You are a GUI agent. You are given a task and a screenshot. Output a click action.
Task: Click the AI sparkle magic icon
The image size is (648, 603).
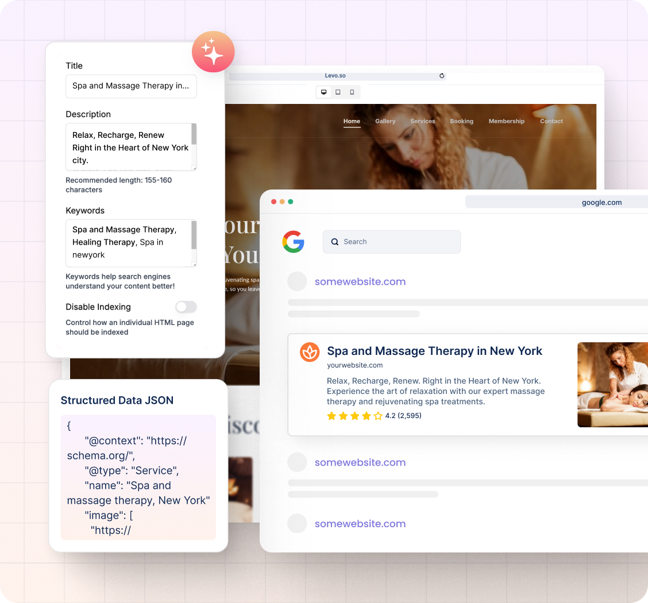click(x=213, y=52)
